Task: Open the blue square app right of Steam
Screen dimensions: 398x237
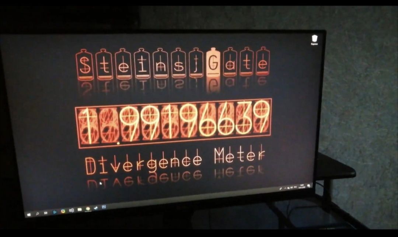Action: pyautogui.click(x=104, y=207)
